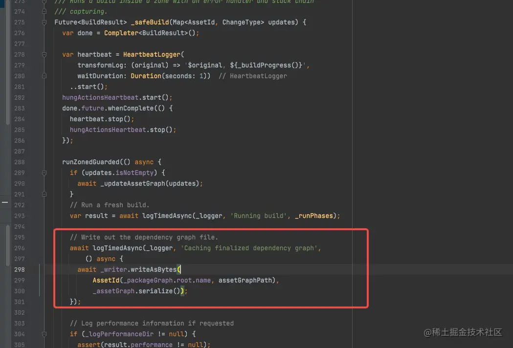
Task: Click 'Caching finalized dependency graph' string
Action: 249,248
